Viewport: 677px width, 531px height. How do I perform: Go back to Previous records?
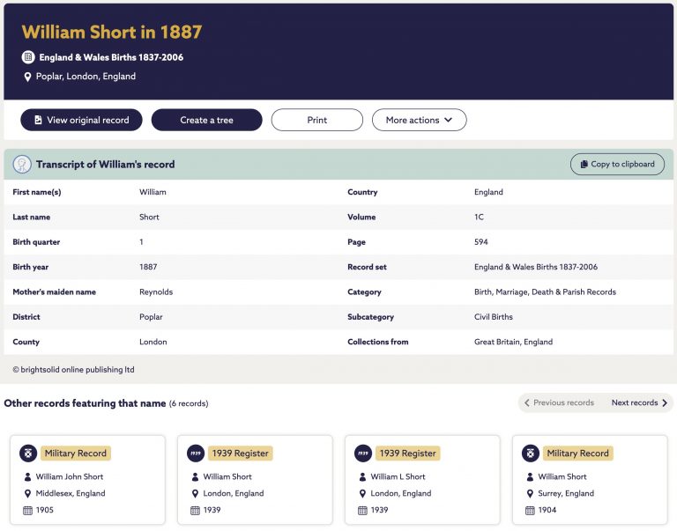tap(559, 403)
